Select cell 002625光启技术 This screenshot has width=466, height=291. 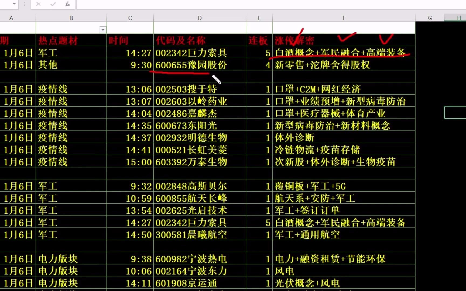point(200,210)
